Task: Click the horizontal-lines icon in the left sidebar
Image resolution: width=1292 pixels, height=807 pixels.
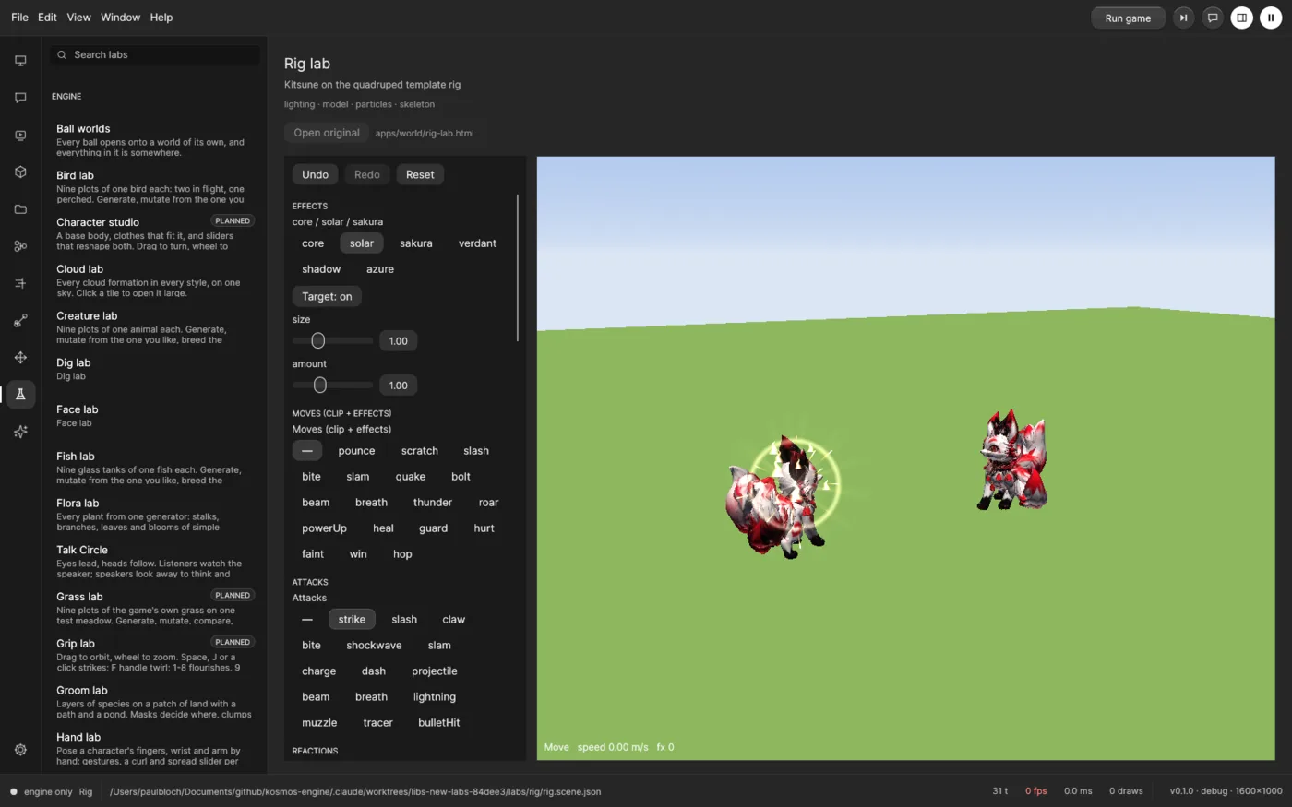Action: click(x=20, y=283)
